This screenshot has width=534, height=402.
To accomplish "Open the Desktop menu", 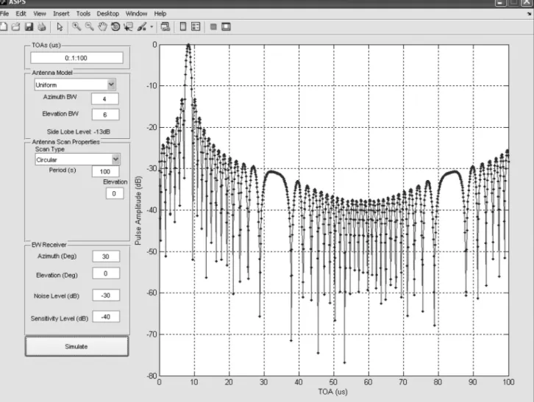I will pos(108,14).
